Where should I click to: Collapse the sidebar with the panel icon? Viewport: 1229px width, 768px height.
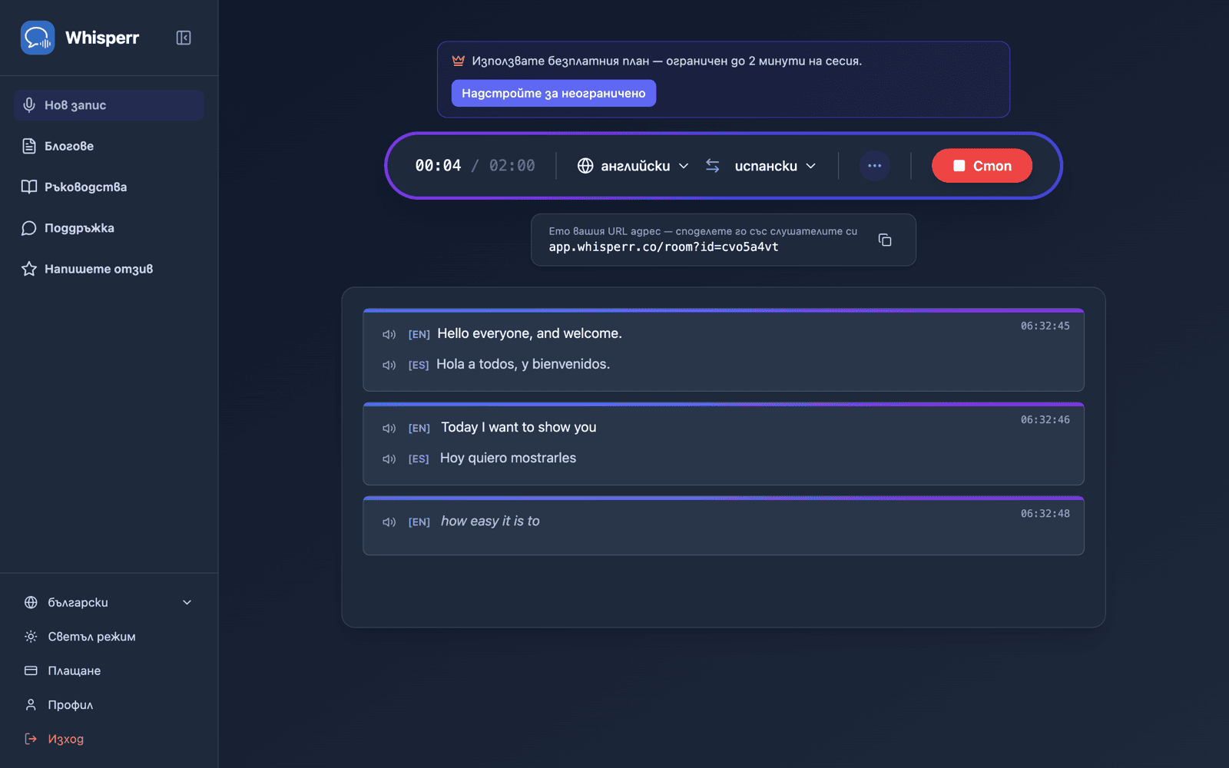pos(184,38)
